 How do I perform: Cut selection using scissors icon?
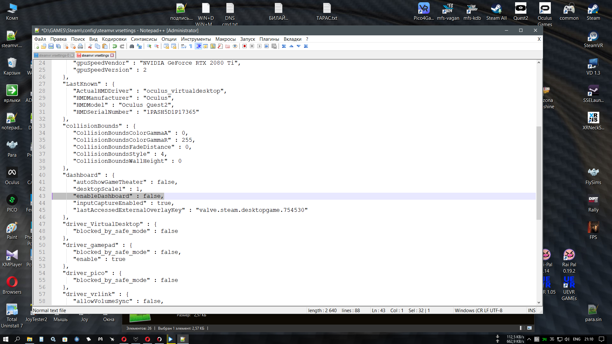pos(90,47)
